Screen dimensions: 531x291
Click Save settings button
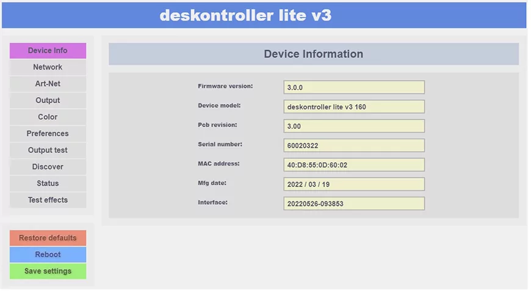tap(48, 271)
